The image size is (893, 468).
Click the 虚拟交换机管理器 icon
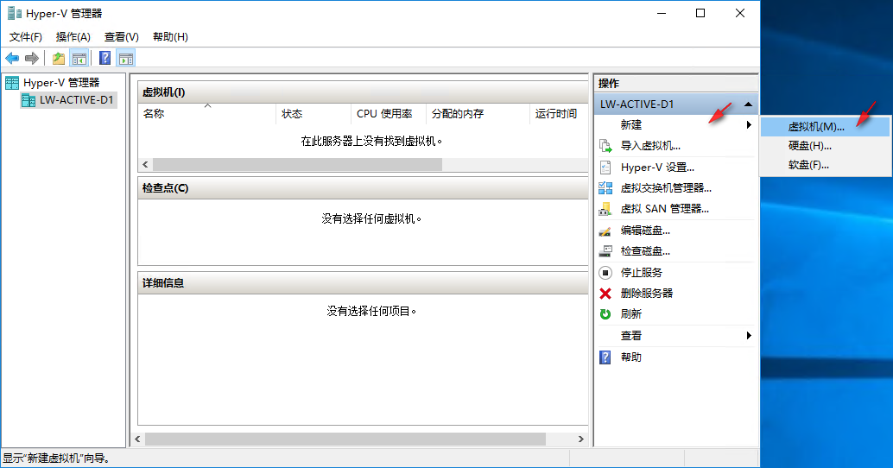605,188
